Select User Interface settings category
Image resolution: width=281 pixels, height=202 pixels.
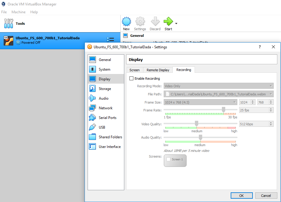coord(109,147)
